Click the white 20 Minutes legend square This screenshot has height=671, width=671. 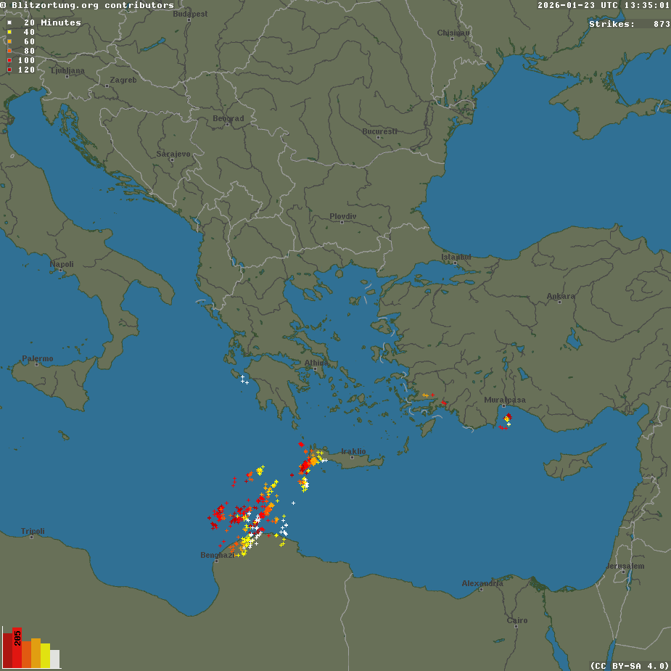[x=9, y=22]
